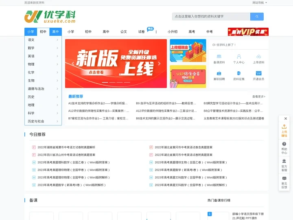Screen dimensions: 293x220
Task: Open 部编小学语文四年级下册 21.芦花鞋 PPT课件
Action: [x=248, y=216]
